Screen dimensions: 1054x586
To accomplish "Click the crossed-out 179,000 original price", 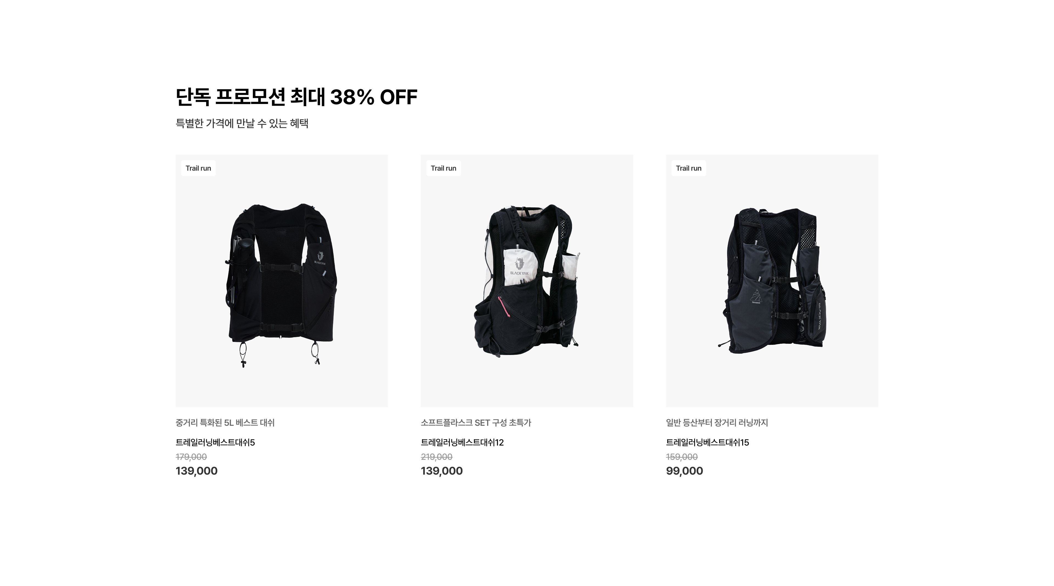I will point(192,457).
